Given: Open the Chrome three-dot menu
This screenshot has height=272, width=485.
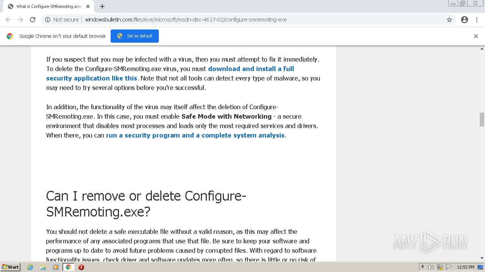Looking at the screenshot, I should click(x=477, y=20).
